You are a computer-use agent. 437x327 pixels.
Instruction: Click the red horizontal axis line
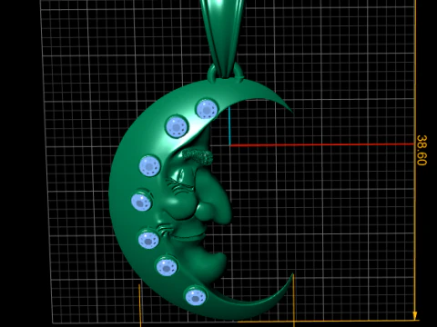coord(322,145)
